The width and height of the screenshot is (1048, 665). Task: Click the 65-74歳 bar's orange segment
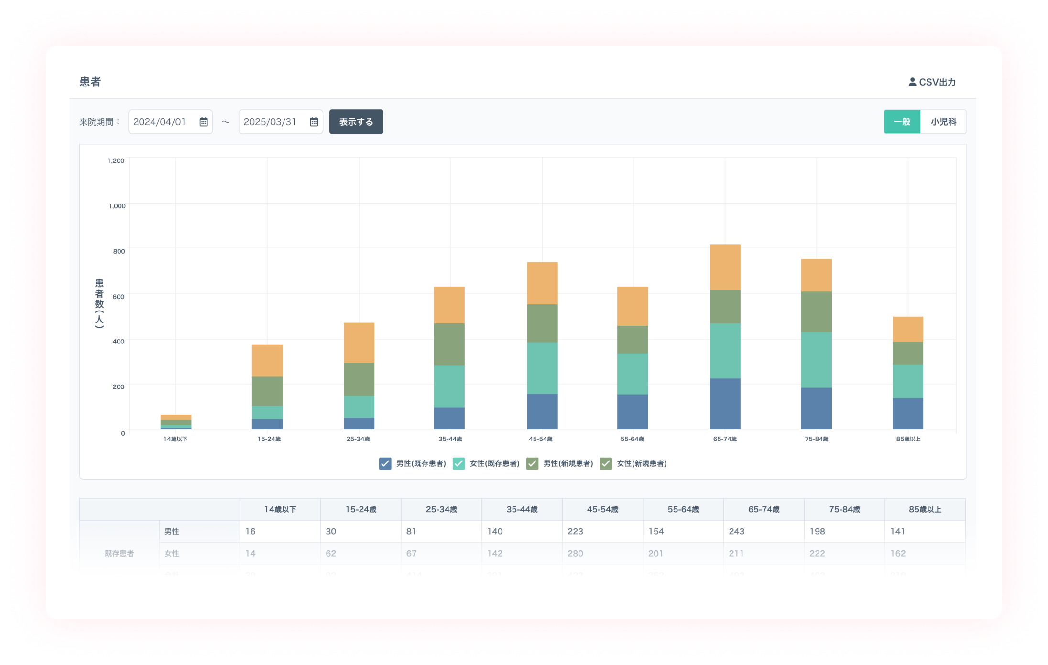(x=725, y=267)
